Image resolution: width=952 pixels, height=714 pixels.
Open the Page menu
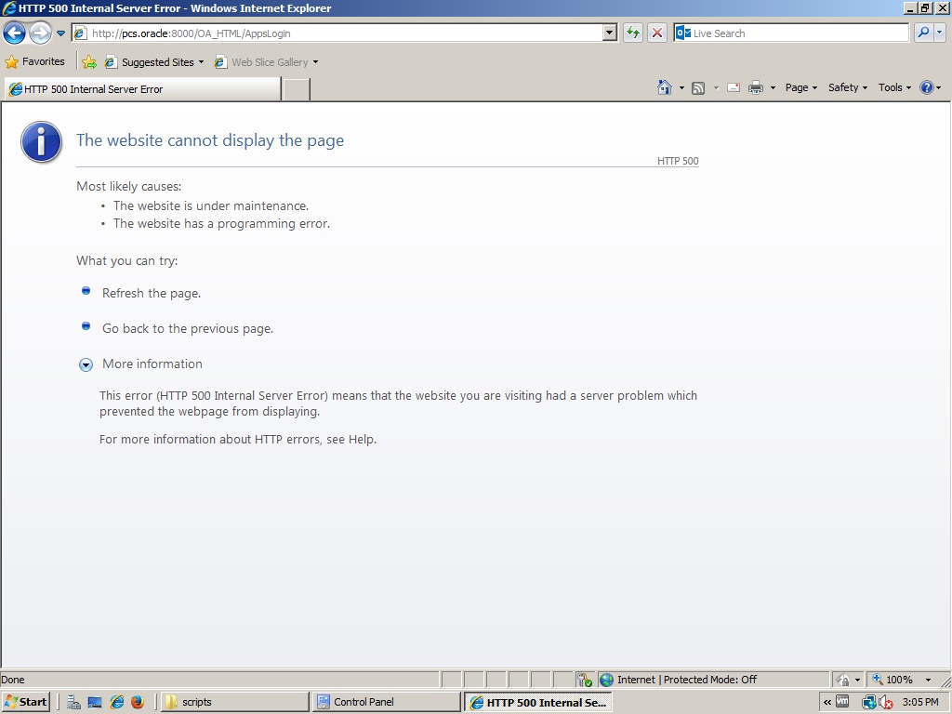click(800, 87)
